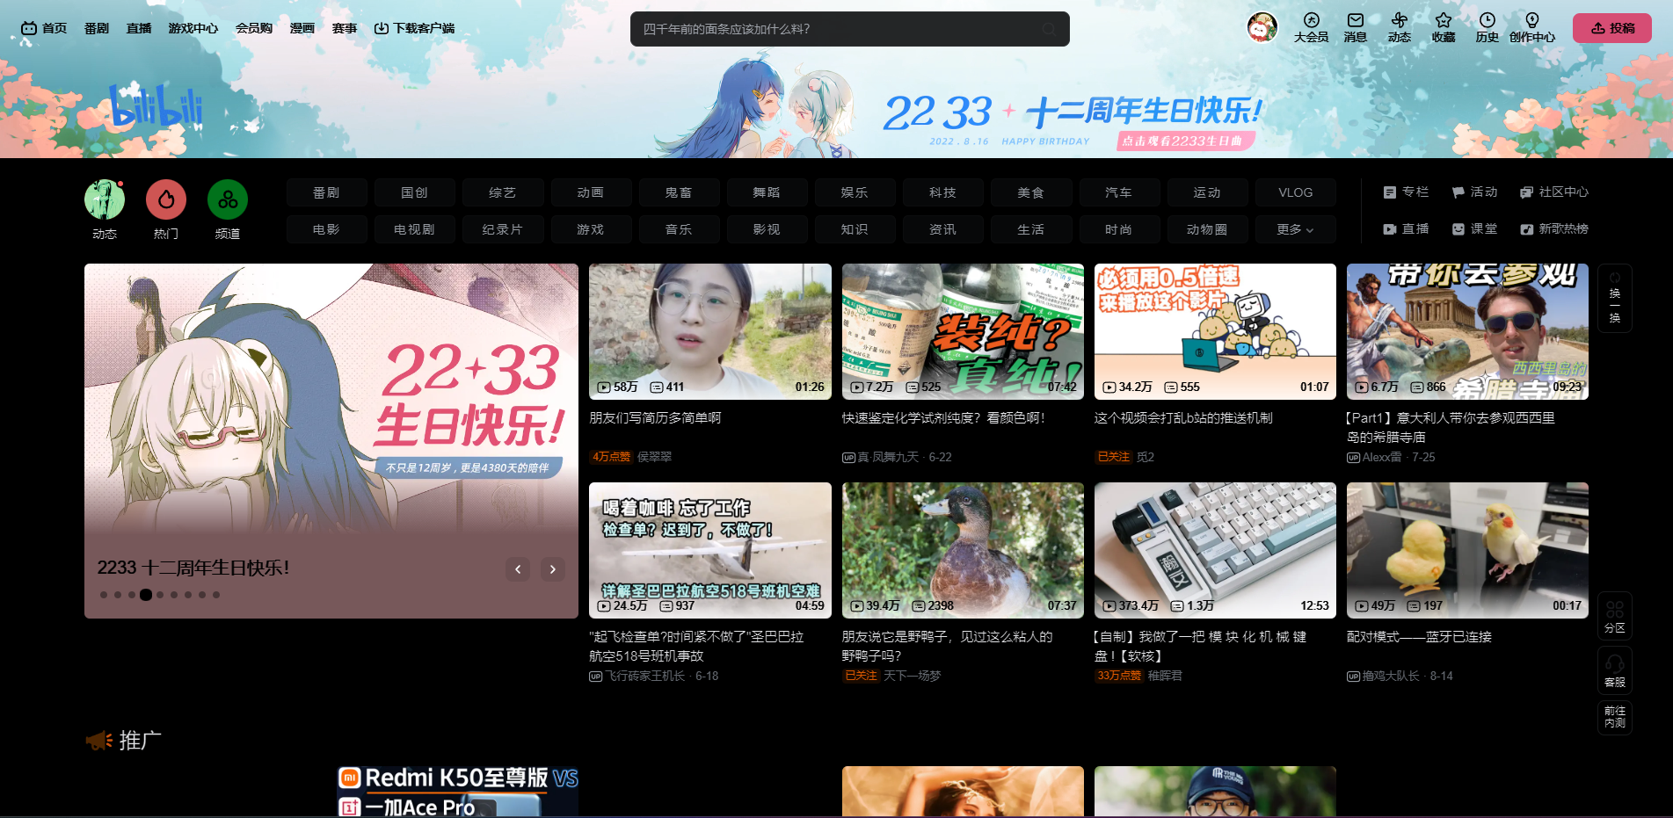Select the highlighted carousel indicator dot
This screenshot has width=1673, height=818.
click(146, 595)
